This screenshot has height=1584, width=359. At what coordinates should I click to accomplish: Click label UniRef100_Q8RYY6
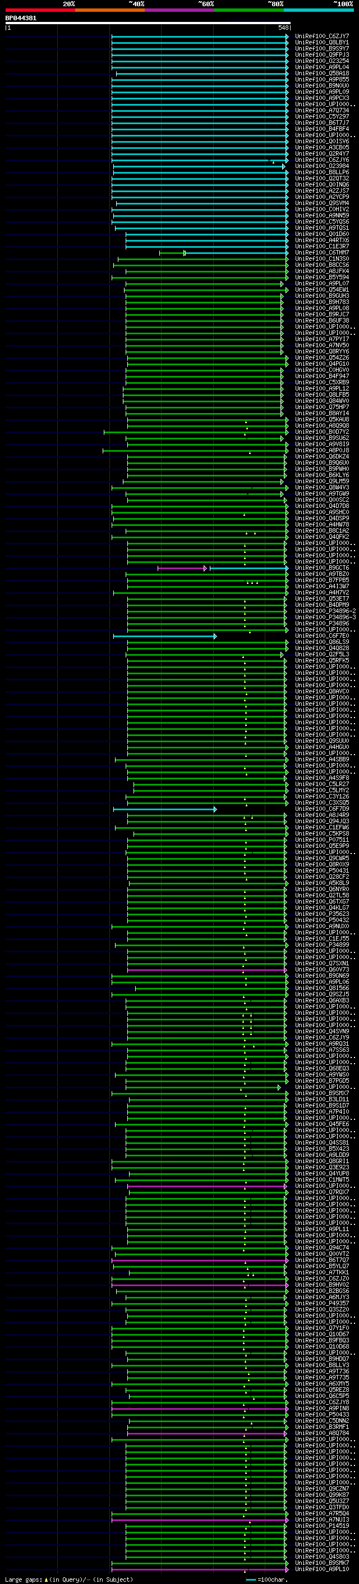click(322, 352)
